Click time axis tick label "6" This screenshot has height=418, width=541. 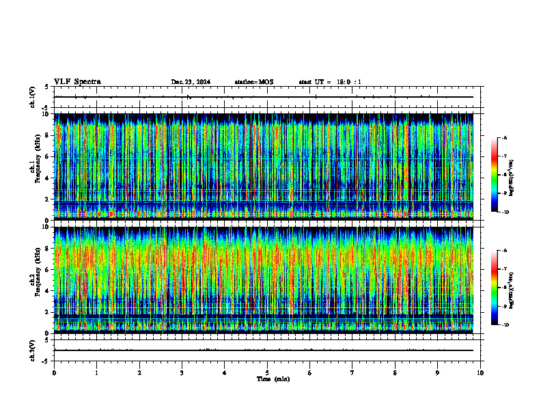pos(310,373)
